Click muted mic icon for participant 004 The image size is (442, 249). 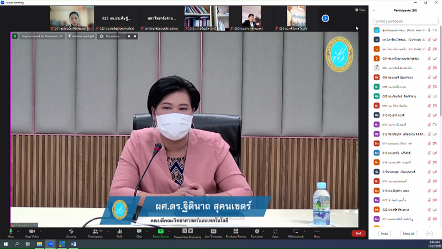(429, 77)
